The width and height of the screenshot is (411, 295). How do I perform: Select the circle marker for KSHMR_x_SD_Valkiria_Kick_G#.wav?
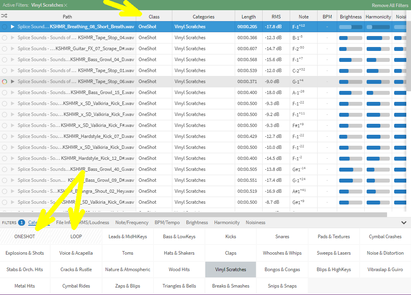(x=4, y=203)
